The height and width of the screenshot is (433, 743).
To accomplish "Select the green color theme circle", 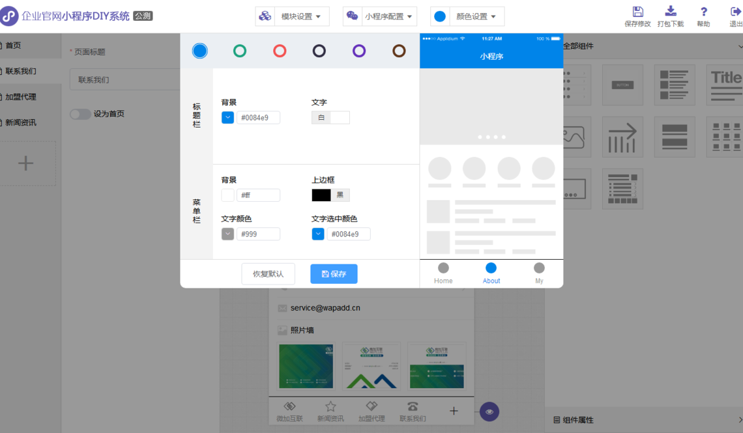I will pos(240,51).
